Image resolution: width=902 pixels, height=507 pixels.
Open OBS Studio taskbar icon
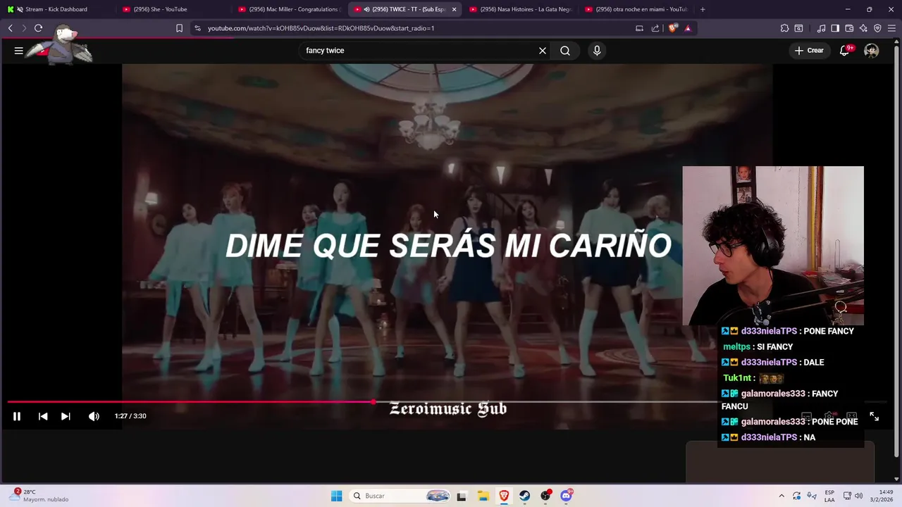545,496
